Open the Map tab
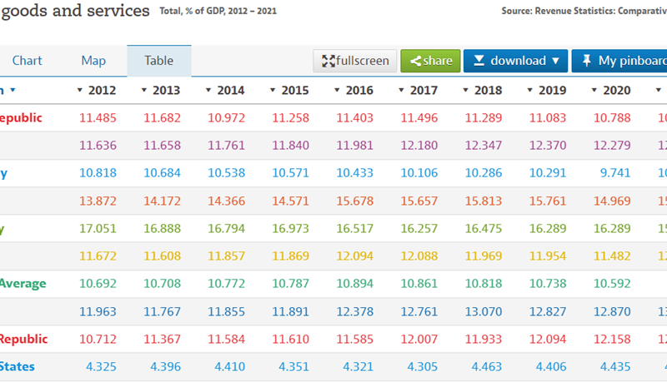Screen dimensions: 667x382 coord(93,61)
